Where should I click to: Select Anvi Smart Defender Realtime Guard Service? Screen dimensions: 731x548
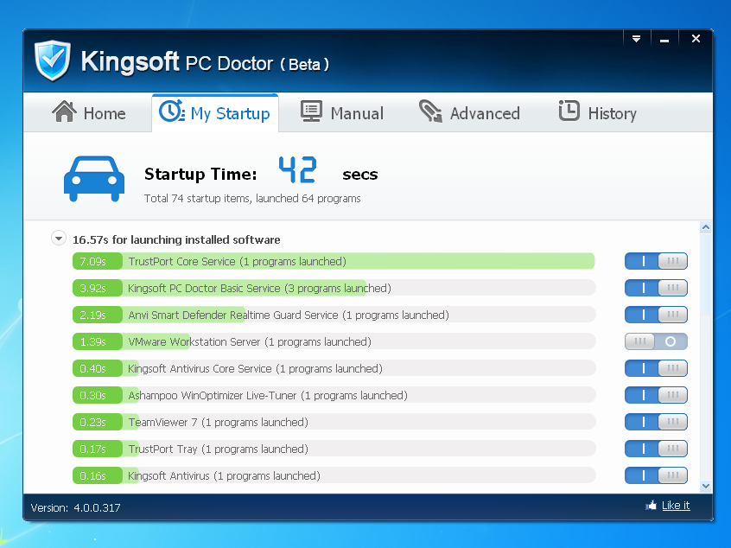(334, 315)
